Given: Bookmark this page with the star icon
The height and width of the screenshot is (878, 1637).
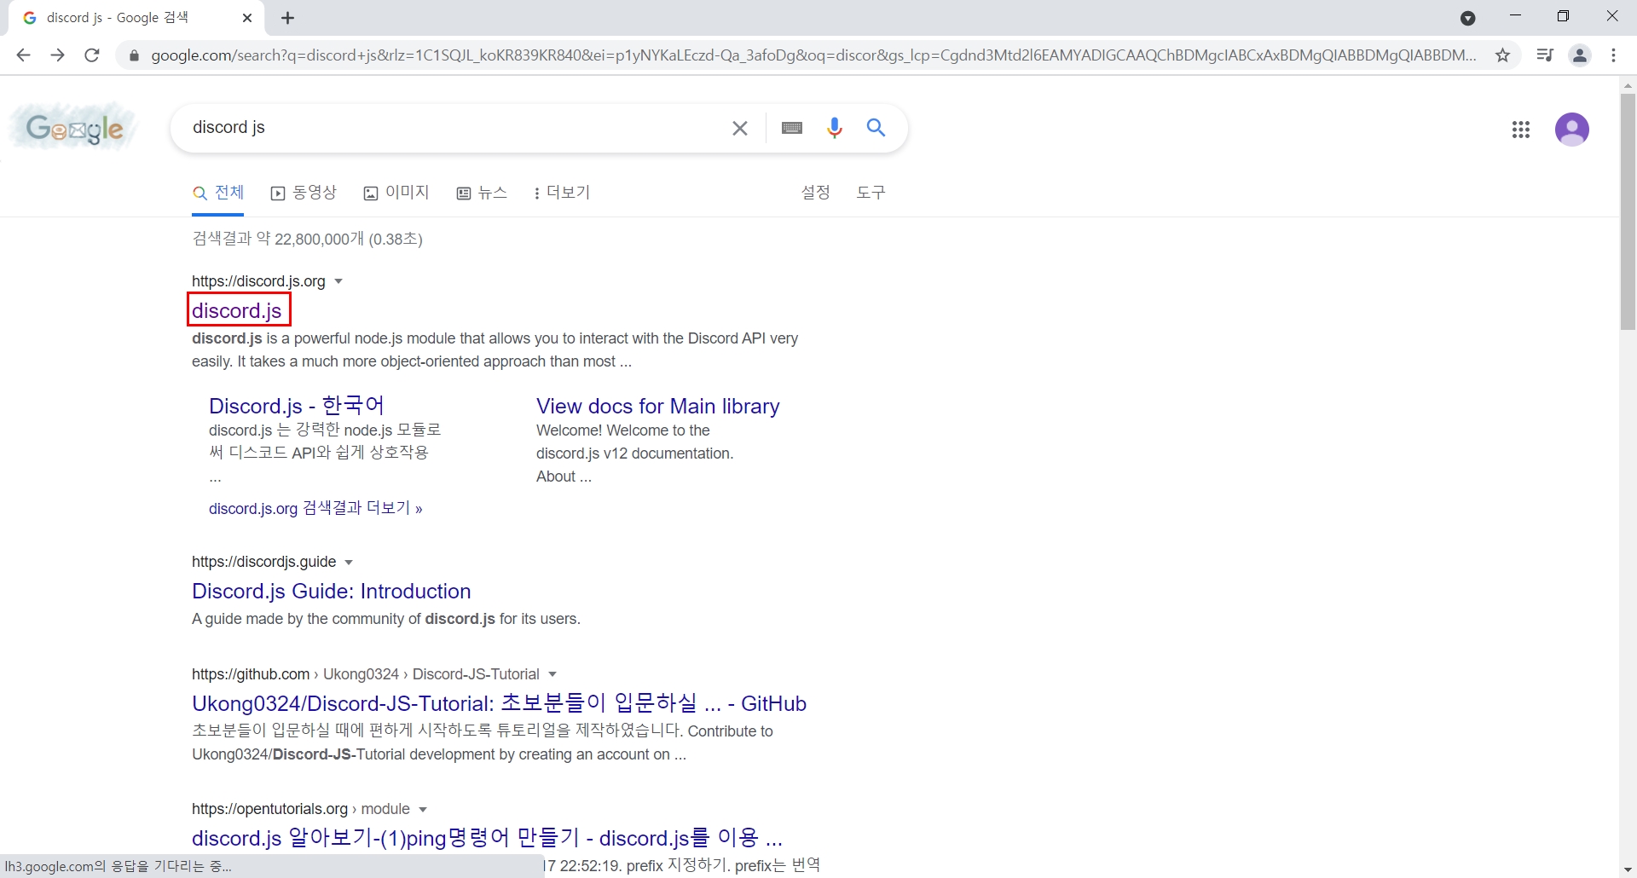Looking at the screenshot, I should click(x=1502, y=55).
